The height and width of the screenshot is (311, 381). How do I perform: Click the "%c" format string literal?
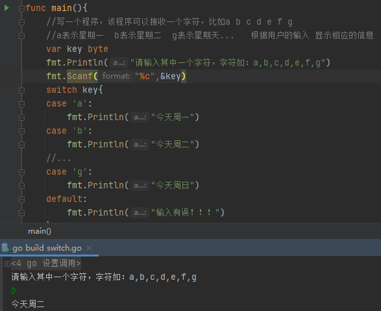point(145,77)
